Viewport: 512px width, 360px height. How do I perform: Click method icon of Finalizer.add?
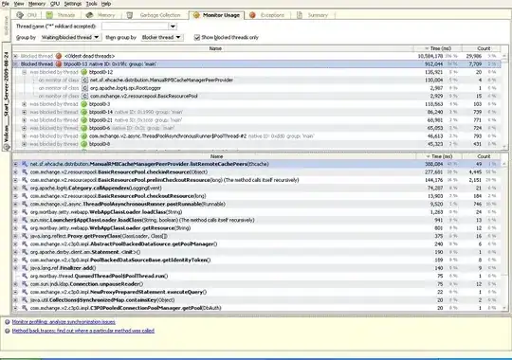pos(25,268)
